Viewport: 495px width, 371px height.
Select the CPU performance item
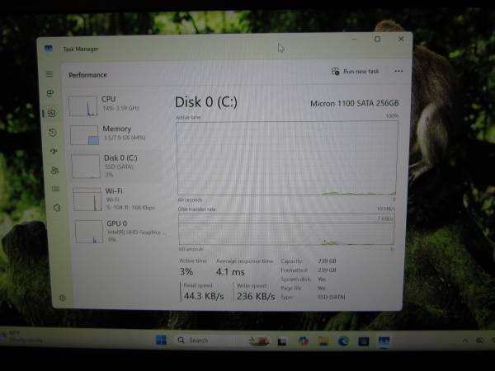(x=115, y=104)
